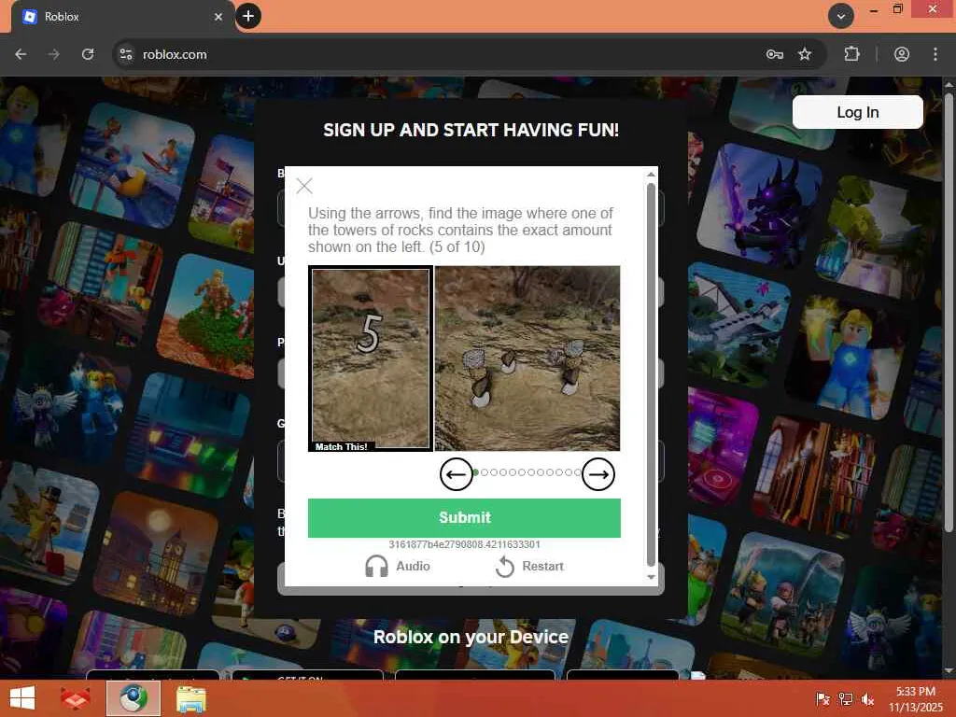Click the captcha session ID text
This screenshot has height=717, width=956.
point(464,544)
